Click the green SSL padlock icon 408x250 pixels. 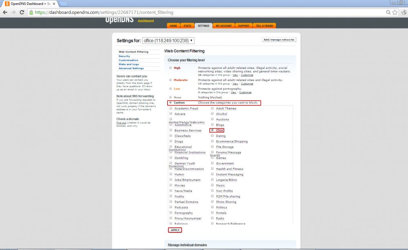click(x=31, y=12)
